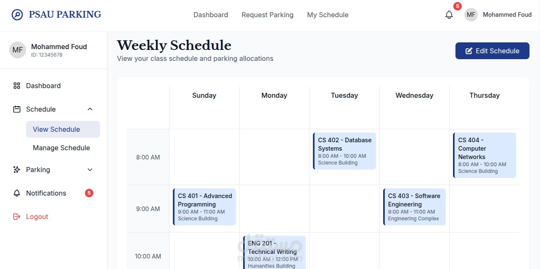Open the notification bell in the header

click(x=449, y=15)
